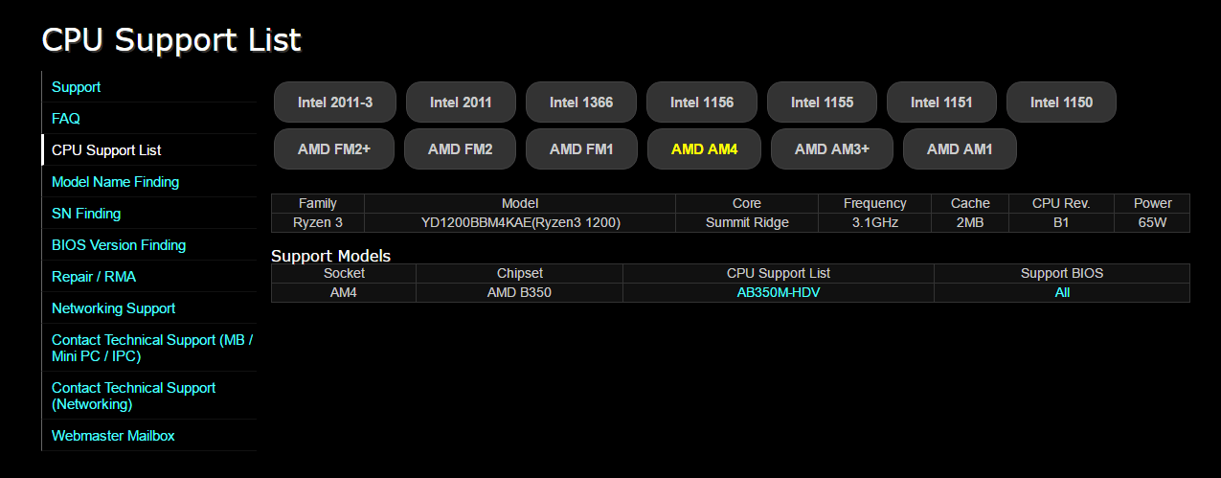The height and width of the screenshot is (478, 1221).
Task: Click the 'Model' column header
Action: (x=520, y=203)
